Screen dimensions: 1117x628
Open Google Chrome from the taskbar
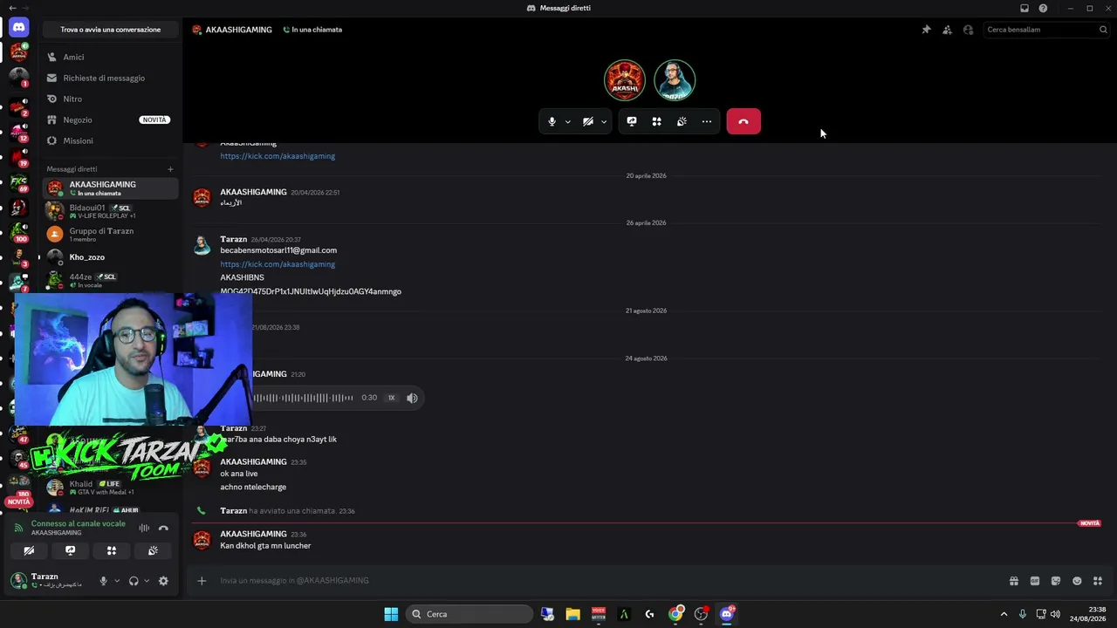[675, 614]
